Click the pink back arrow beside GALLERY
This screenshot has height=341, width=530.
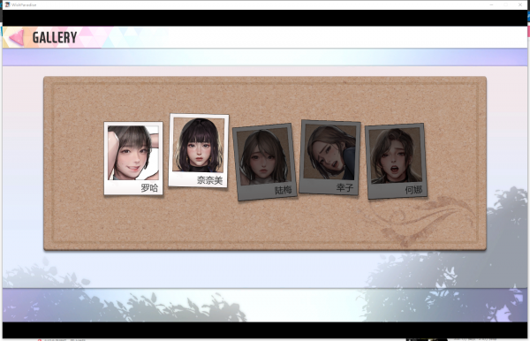click(x=17, y=37)
